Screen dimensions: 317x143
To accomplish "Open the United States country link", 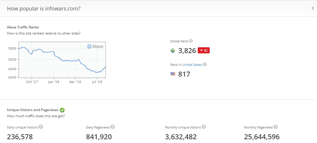I will [192, 65].
